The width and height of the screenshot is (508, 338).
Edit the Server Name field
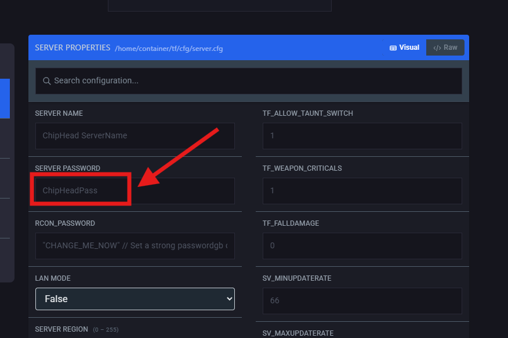coord(135,136)
